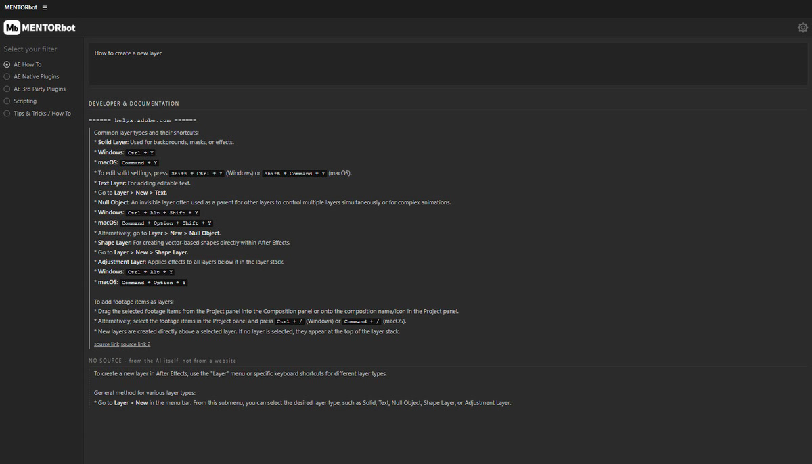
Task: Open 'source link 2'
Action: [135, 344]
